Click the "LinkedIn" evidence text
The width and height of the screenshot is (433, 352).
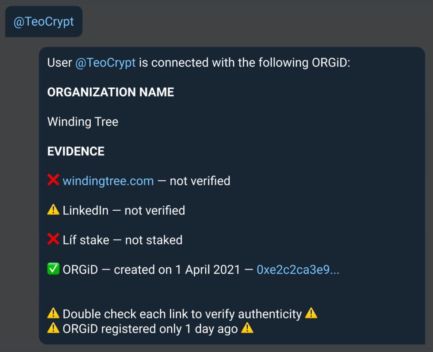pyautogui.click(x=85, y=211)
